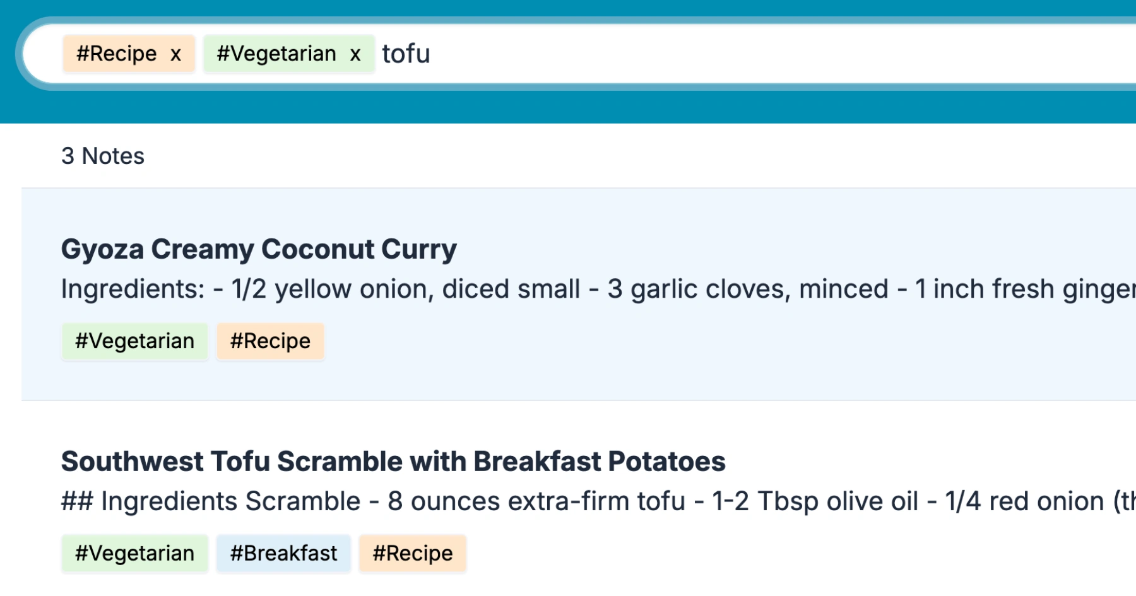Select the #Vegetarian tag on the scramble note
The height and width of the screenshot is (596, 1136).
pos(134,553)
